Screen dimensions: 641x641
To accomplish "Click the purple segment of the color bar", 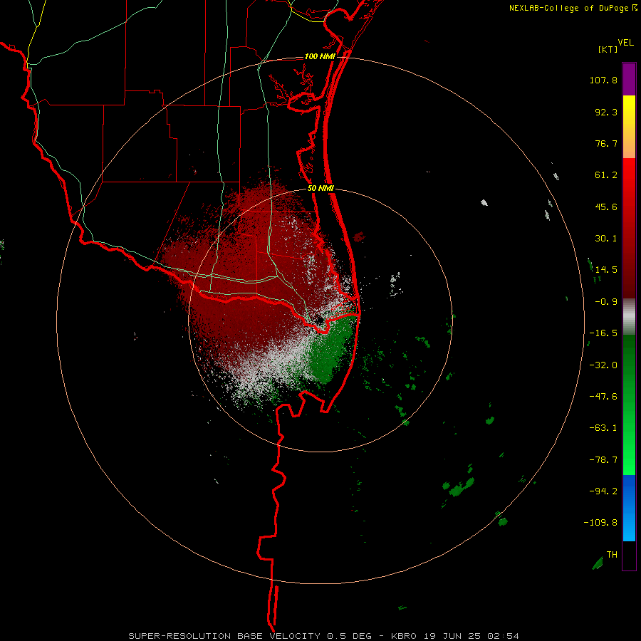I will [629, 79].
